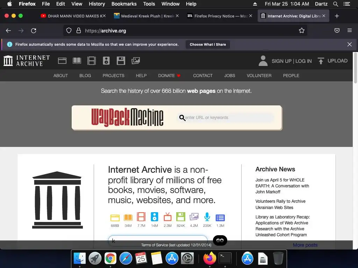Open Spotlight search in the menu bar
Screen dimensions: 358x268
click(335, 4)
